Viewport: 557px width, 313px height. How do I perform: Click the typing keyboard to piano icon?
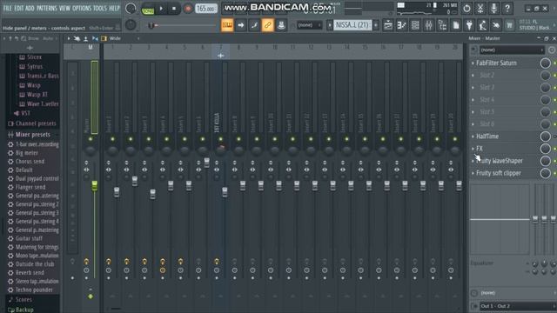click(x=227, y=25)
